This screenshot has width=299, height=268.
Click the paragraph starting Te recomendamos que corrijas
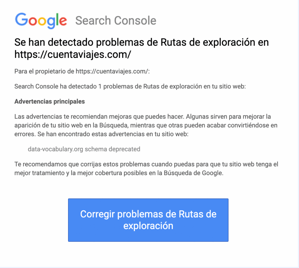[146, 169]
